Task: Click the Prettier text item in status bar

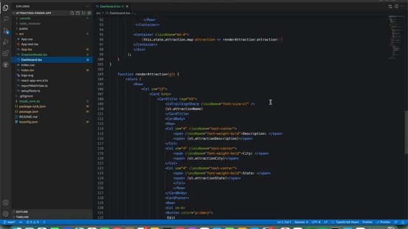Action: (x=367, y=222)
